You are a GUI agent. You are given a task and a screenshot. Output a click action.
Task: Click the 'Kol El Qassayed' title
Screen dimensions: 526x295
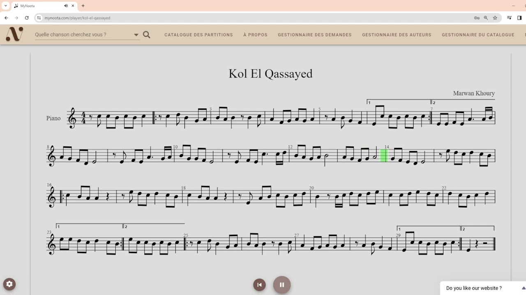click(270, 74)
